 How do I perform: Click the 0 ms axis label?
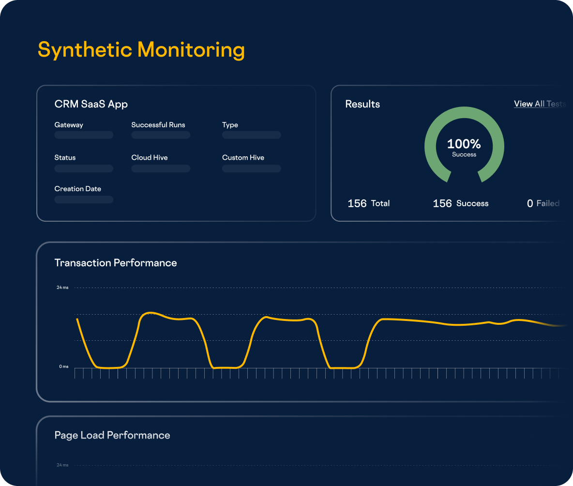tap(64, 366)
